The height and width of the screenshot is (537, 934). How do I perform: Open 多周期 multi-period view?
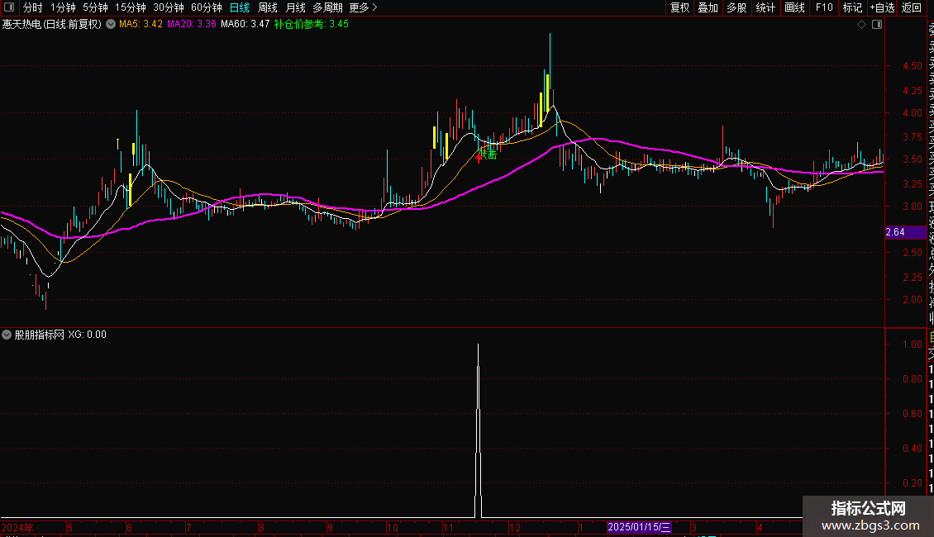coord(327,7)
